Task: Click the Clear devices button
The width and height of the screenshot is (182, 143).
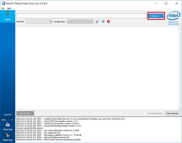Action: pos(172,114)
